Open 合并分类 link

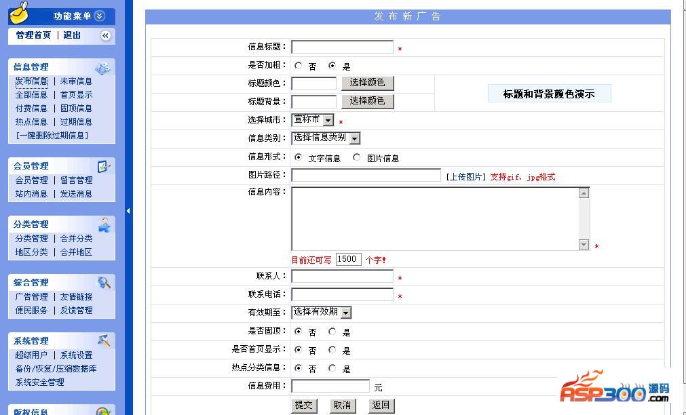tap(76, 239)
